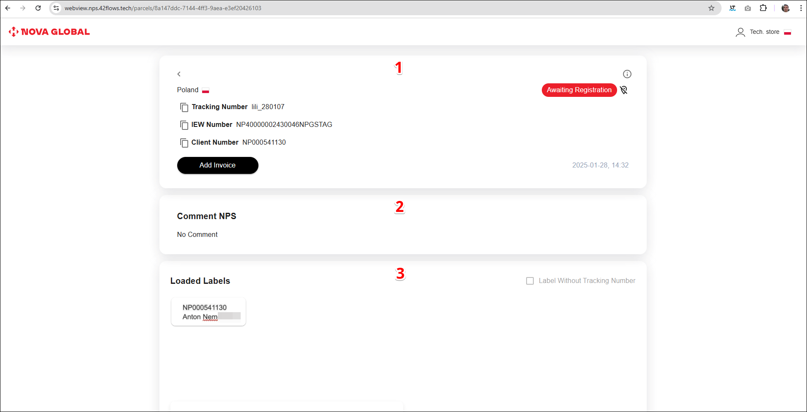Click the crossed-out location pin icon
This screenshot has width=807, height=412.
pos(623,90)
